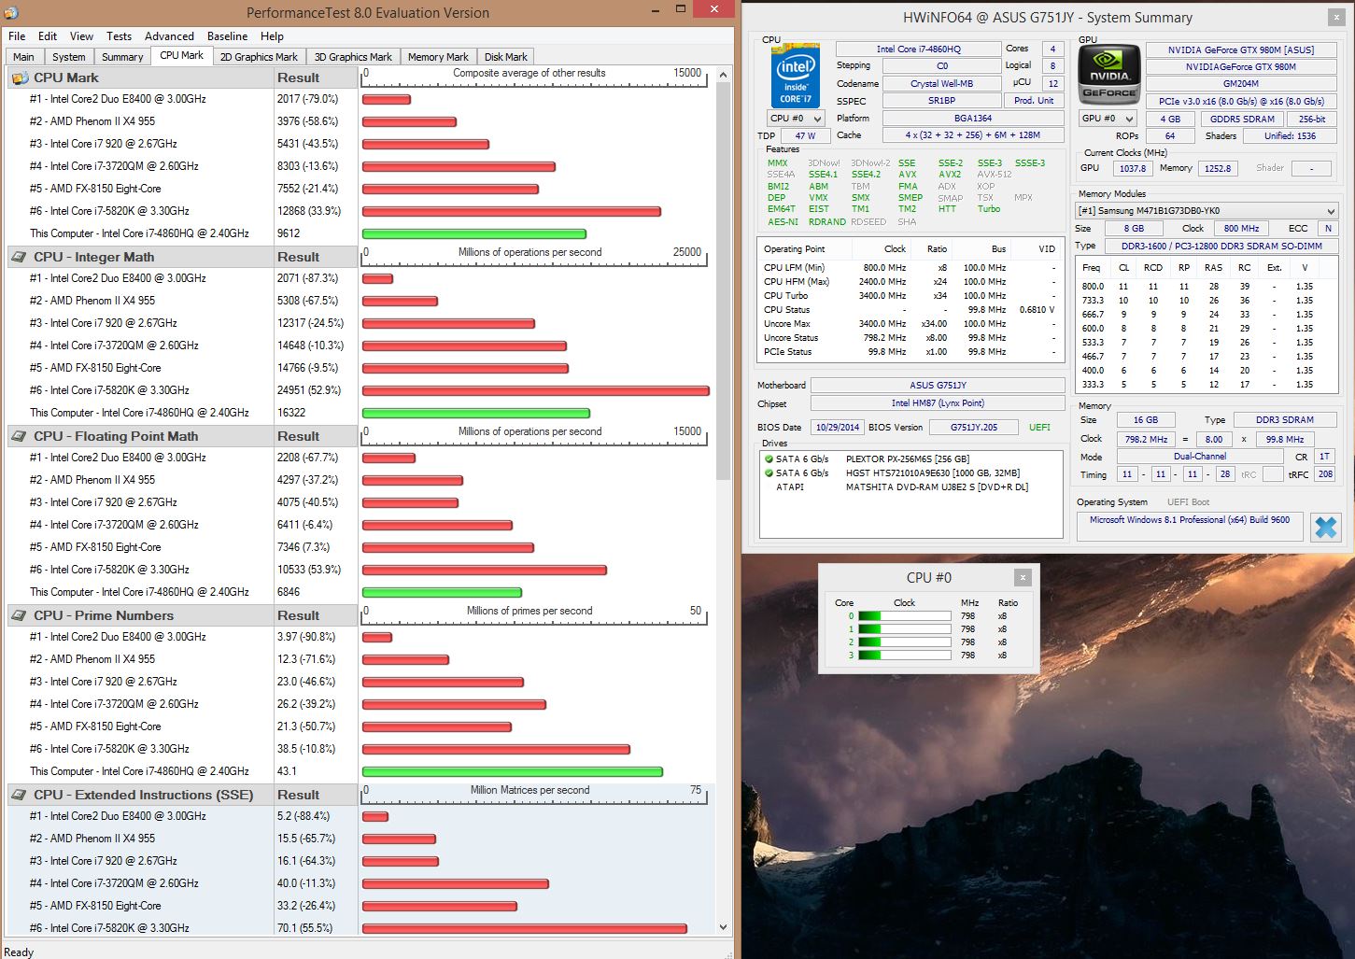Screen dimensions: 1355x959
Task: Open the Tests menu
Action: coord(119,35)
